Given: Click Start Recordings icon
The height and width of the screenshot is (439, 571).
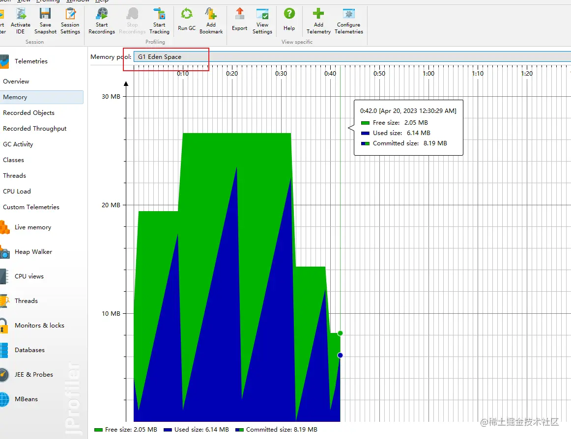Looking at the screenshot, I should (102, 14).
